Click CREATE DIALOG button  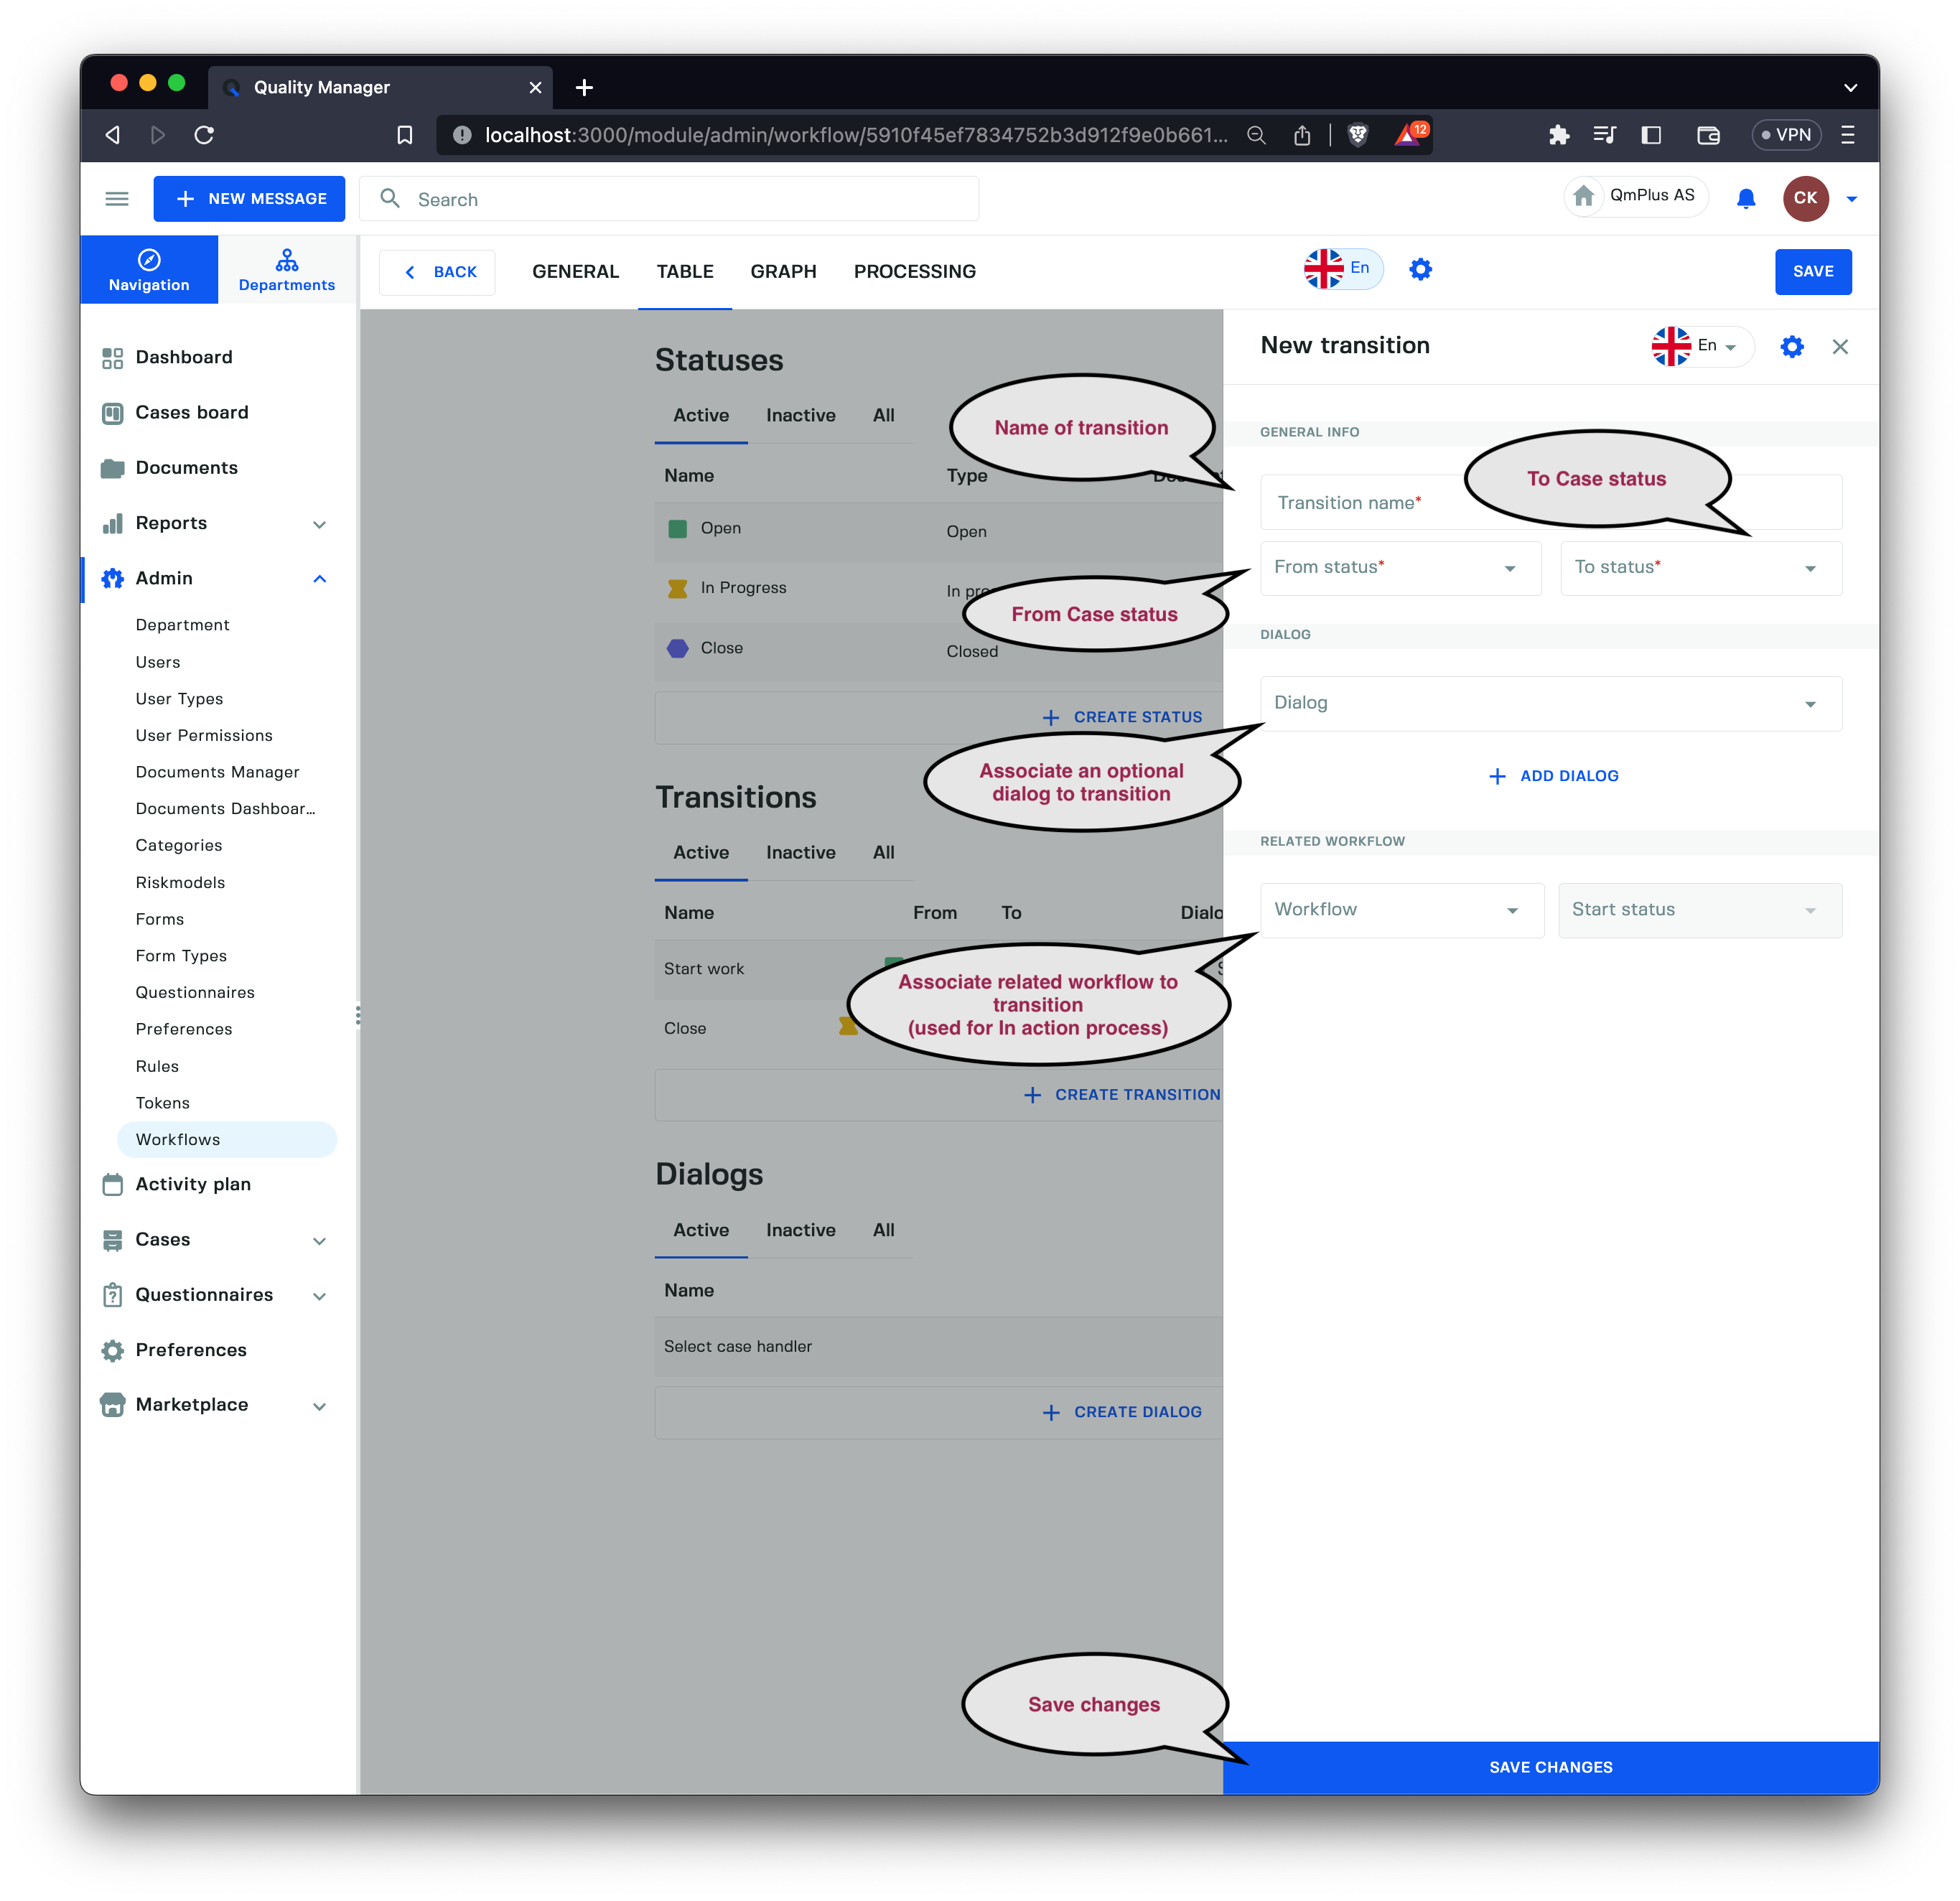[x=1122, y=1411]
